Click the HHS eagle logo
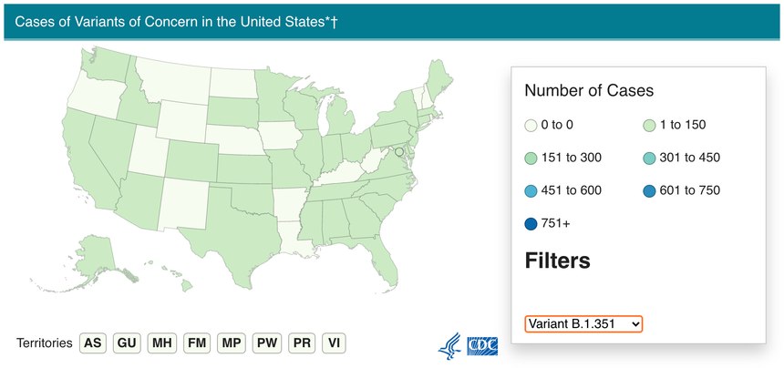Image resolution: width=784 pixels, height=368 pixels. [449, 346]
